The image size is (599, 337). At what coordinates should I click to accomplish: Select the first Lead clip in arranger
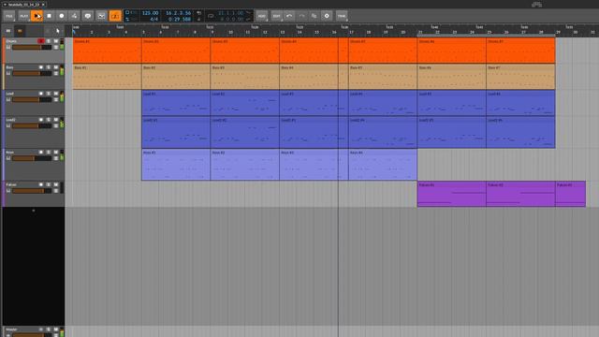coord(176,103)
